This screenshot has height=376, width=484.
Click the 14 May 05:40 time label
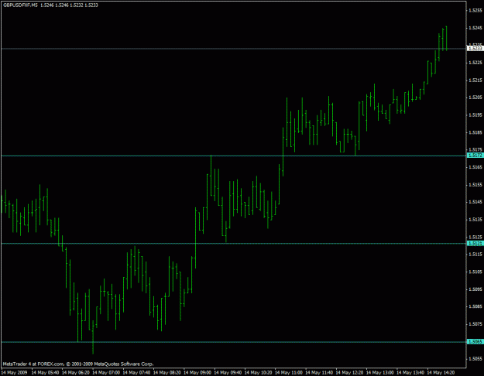pyautogui.click(x=46, y=373)
